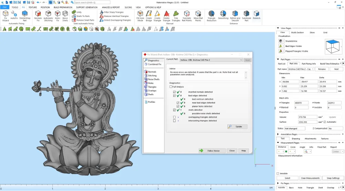Image resolution: width=345 pixels, height=191 pixels.
Task: Switch to ANALYZE & REPORT tab
Action: pos(111,7)
